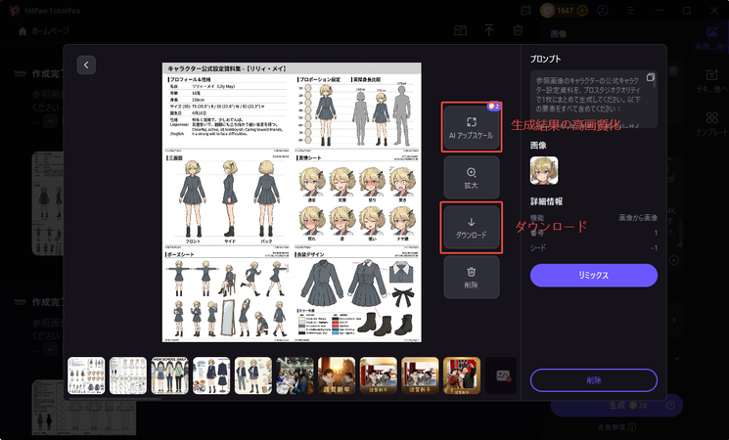Viewport: 729px width, 440px height.
Task: Click the プロンプト heading
Action: point(545,59)
